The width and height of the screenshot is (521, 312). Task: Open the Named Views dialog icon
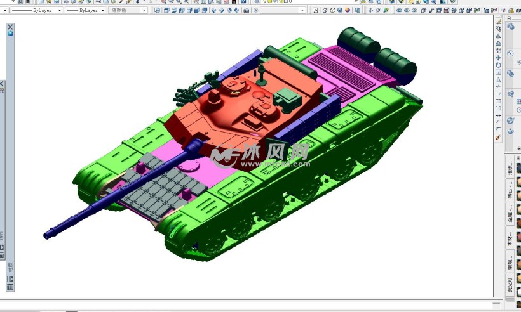click(157, 10)
